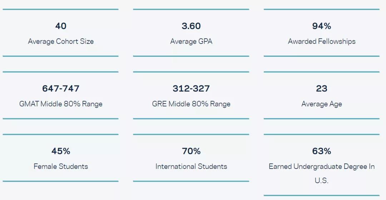The image size is (386, 200).
Task: Select the Awarded Fellowships label
Action: [x=322, y=41]
